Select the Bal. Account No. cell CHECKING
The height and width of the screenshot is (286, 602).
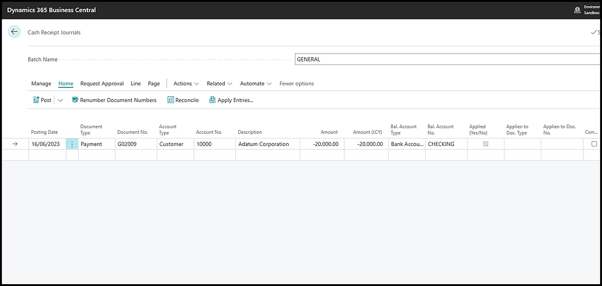(447, 144)
